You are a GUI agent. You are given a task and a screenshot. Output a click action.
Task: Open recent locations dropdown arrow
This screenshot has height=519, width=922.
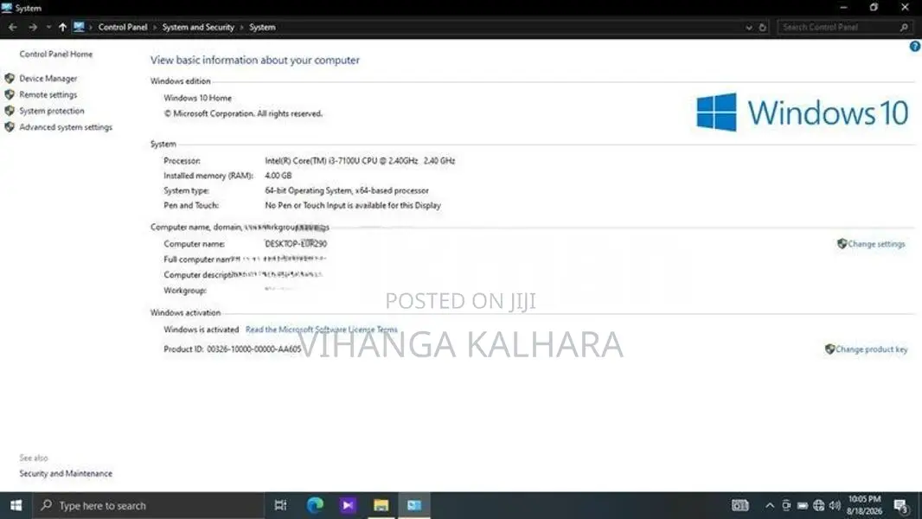[x=48, y=27]
